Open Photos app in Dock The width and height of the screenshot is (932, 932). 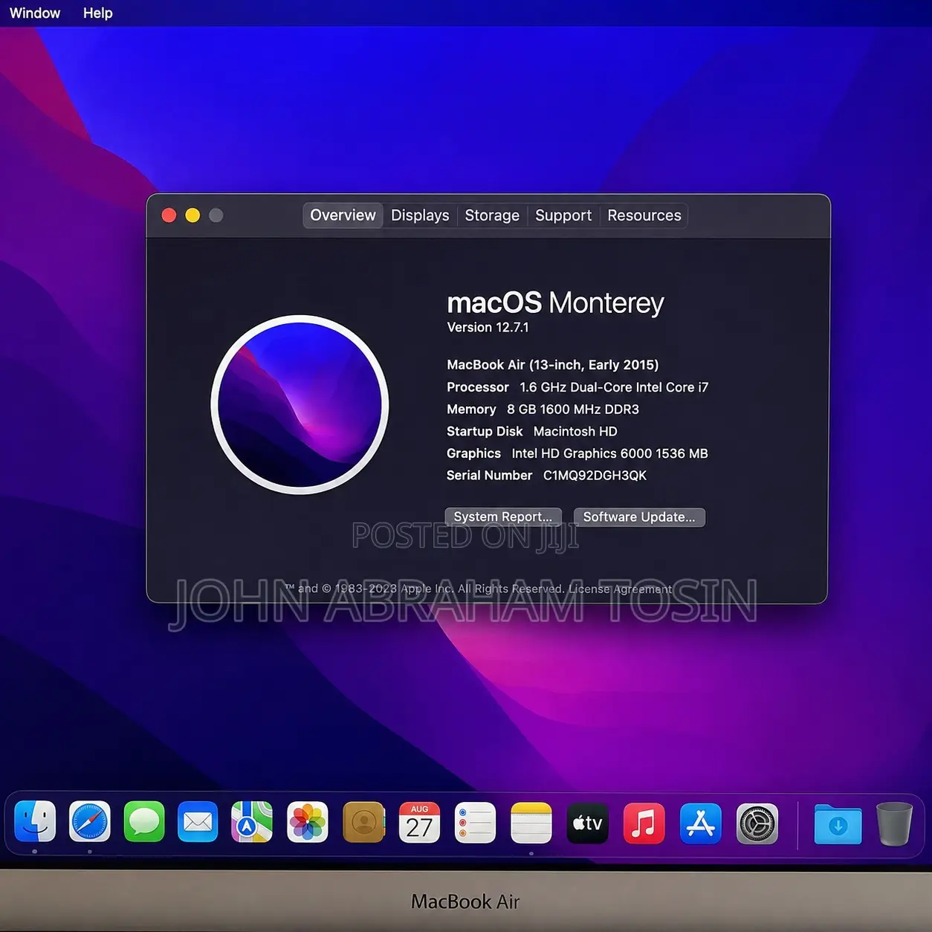pyautogui.click(x=308, y=822)
